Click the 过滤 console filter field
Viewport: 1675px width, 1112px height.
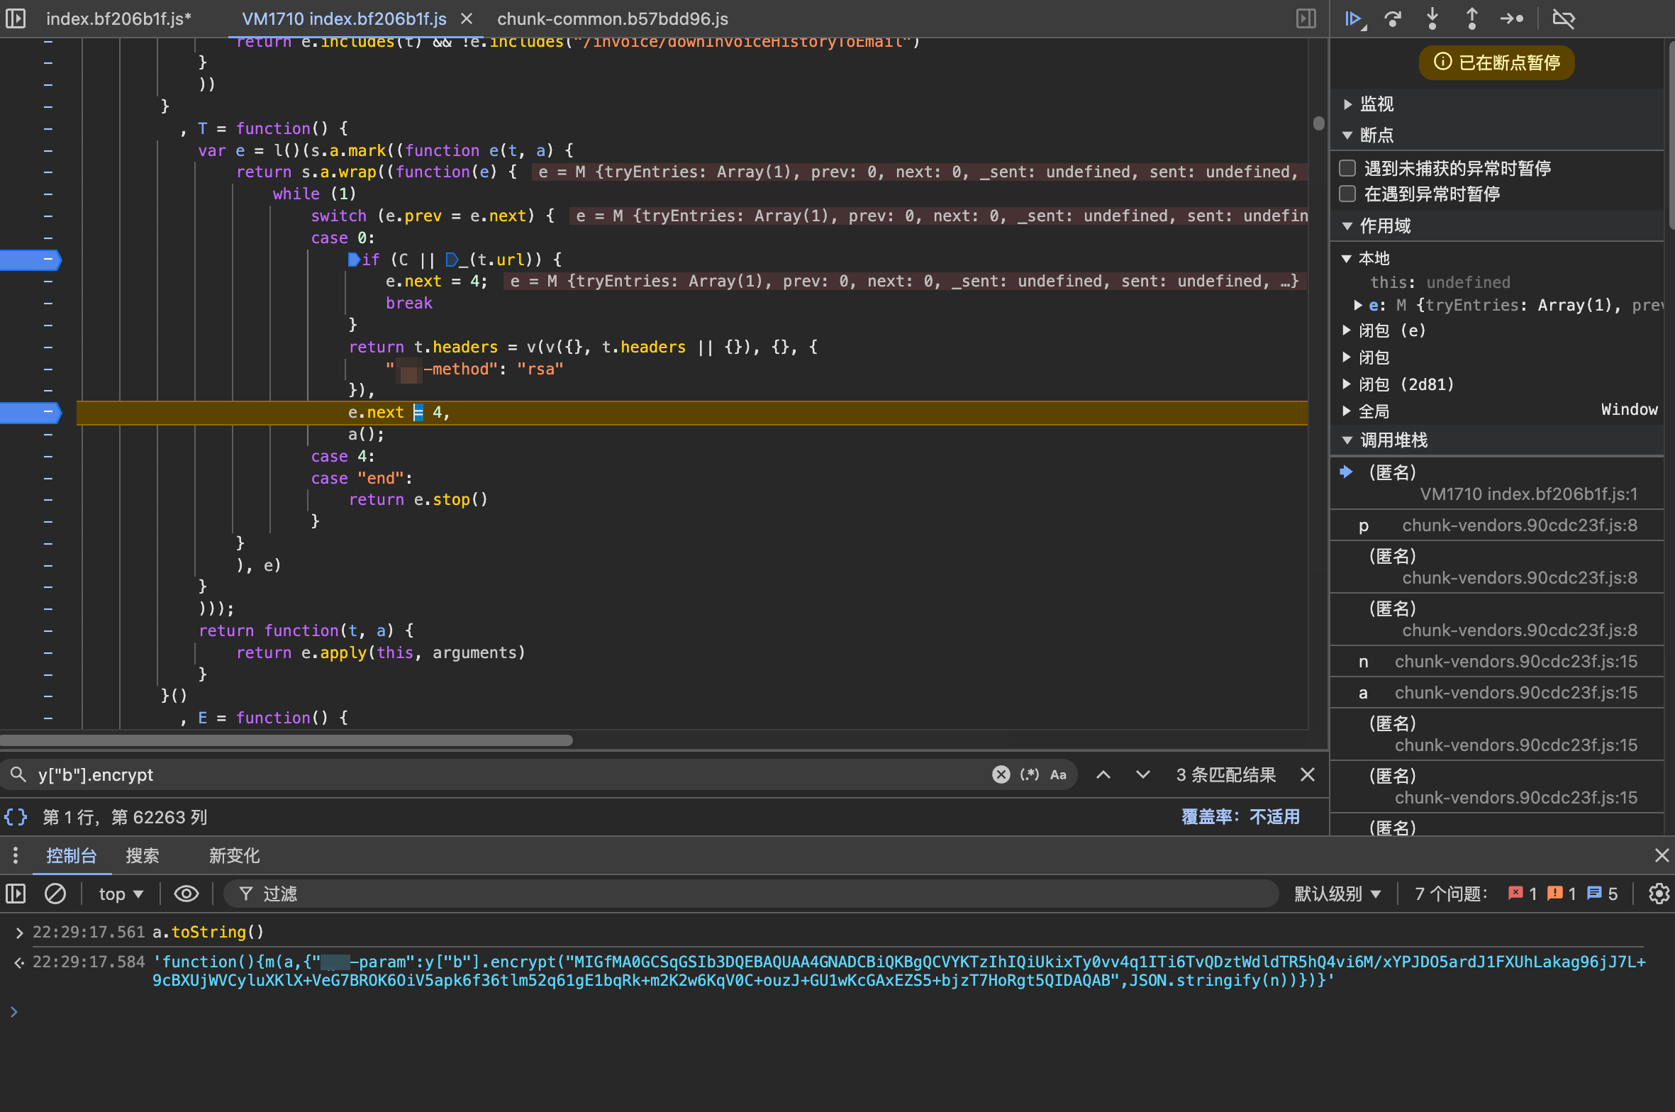tap(752, 894)
